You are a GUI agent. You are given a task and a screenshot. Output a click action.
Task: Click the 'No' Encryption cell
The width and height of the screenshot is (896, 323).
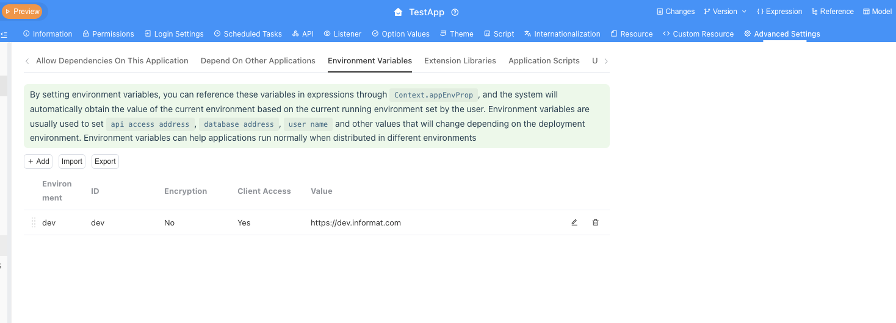[x=170, y=223]
